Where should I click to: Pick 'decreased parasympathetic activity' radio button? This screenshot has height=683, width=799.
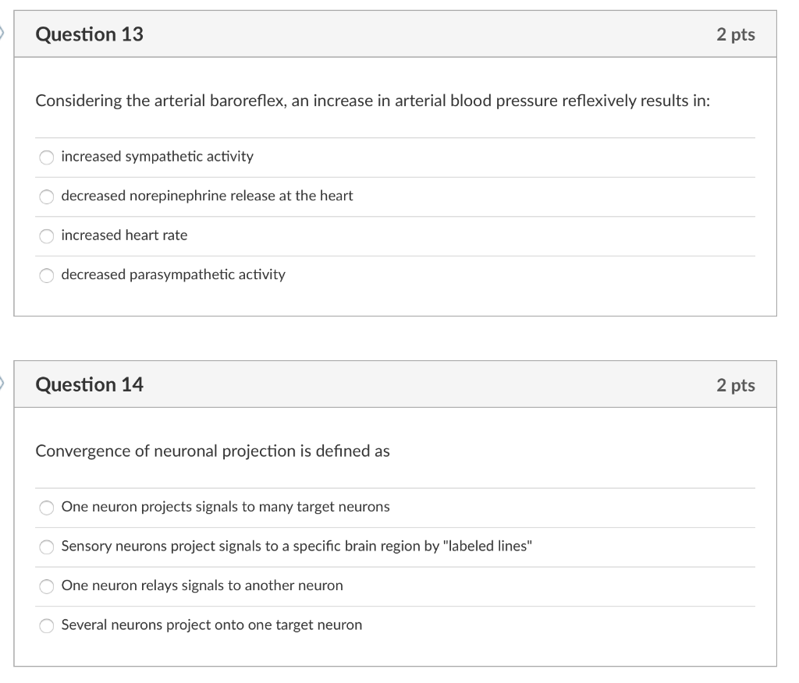pyautogui.click(x=46, y=275)
